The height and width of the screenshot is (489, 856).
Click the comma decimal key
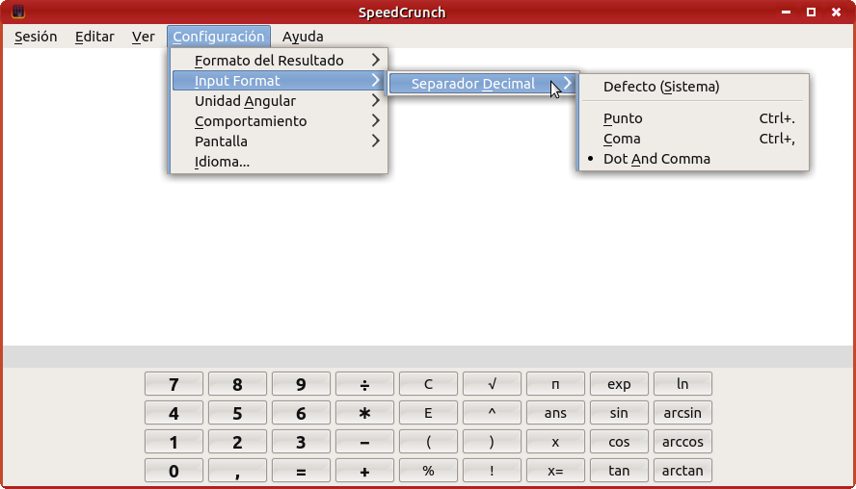tap(237, 471)
